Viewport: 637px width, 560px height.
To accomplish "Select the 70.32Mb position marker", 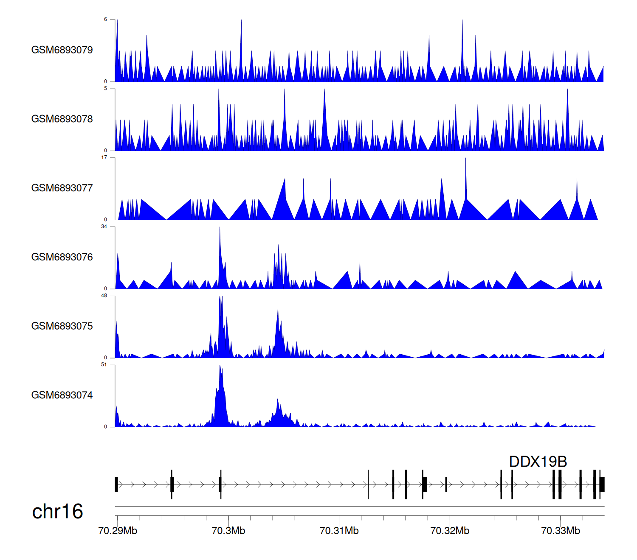I will click(450, 531).
